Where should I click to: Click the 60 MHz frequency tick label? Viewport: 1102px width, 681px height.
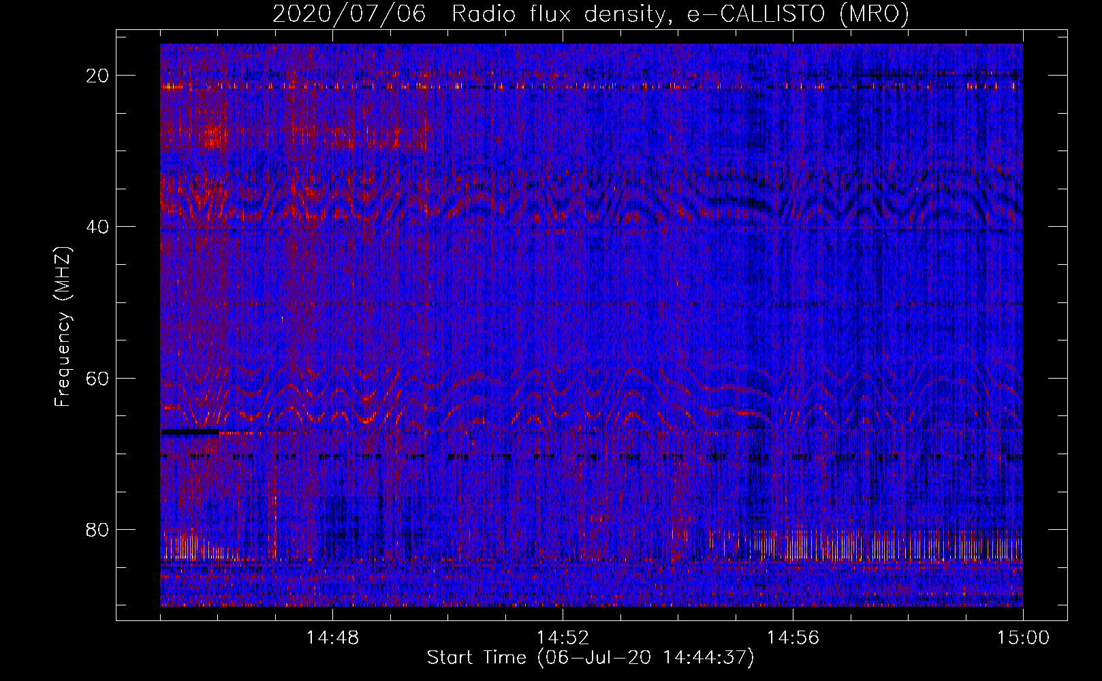98,379
